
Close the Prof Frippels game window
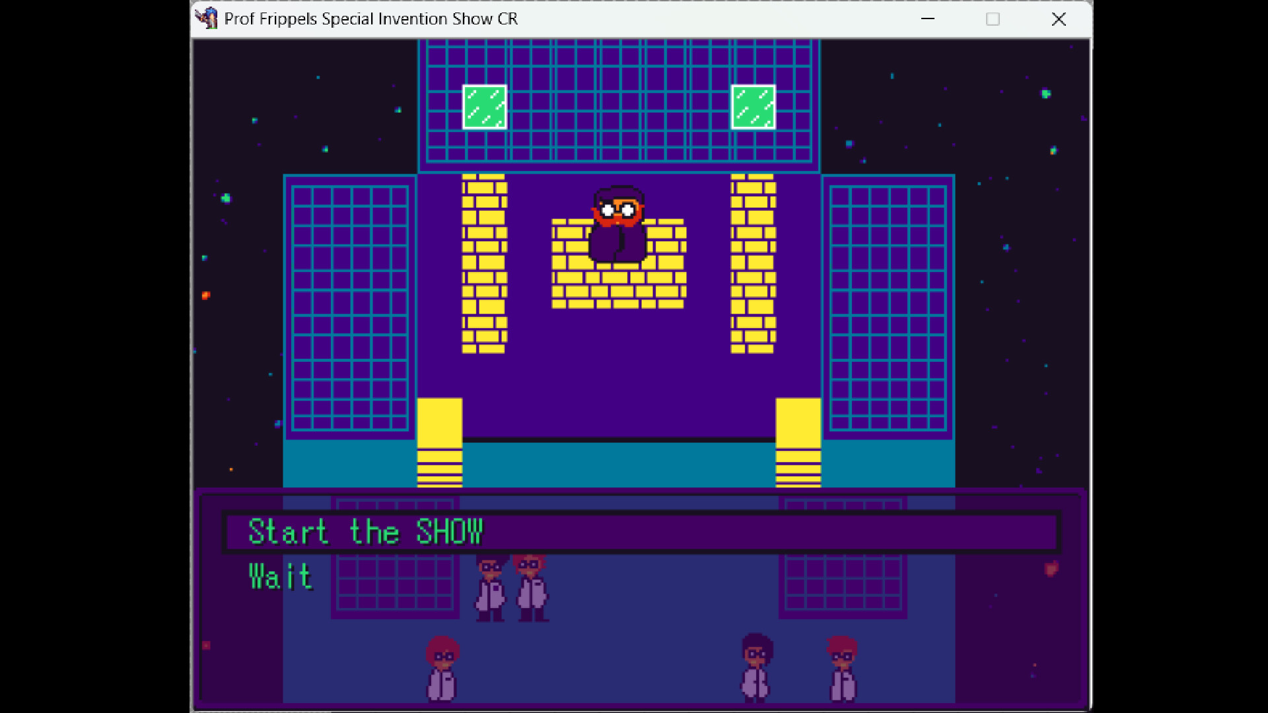(1059, 19)
